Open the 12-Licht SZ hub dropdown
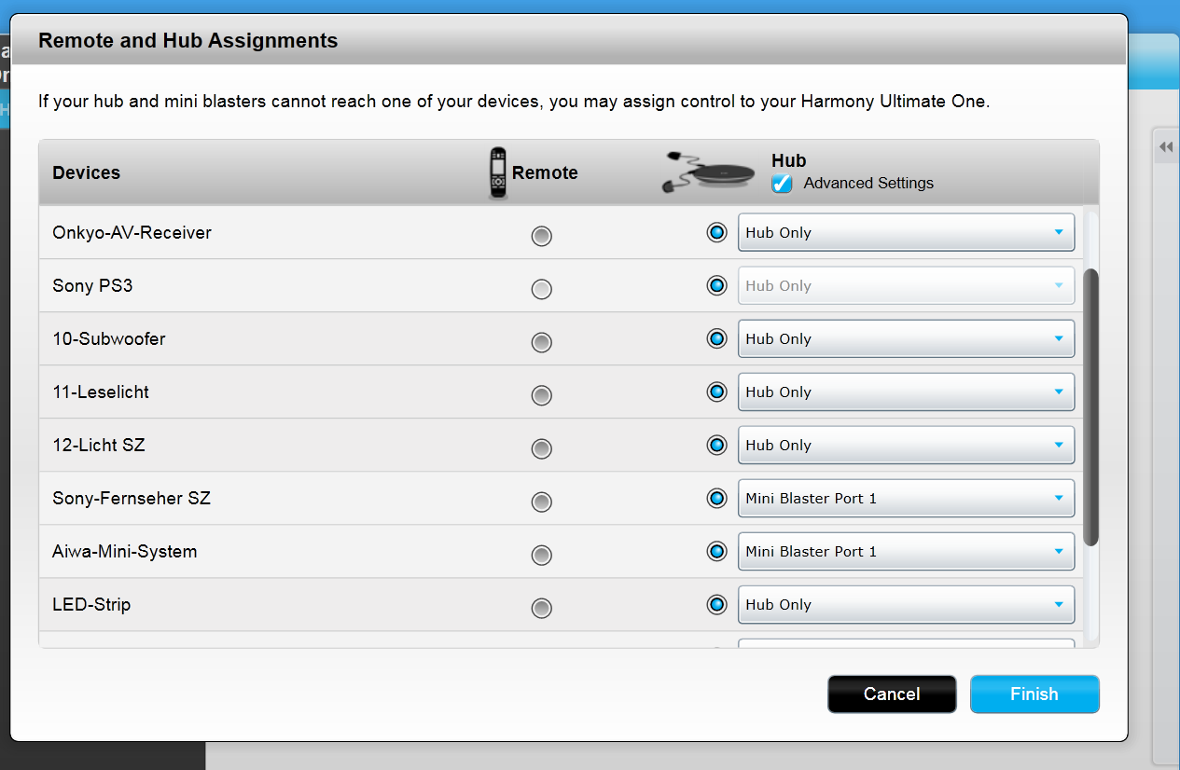1180x770 pixels. pos(906,446)
